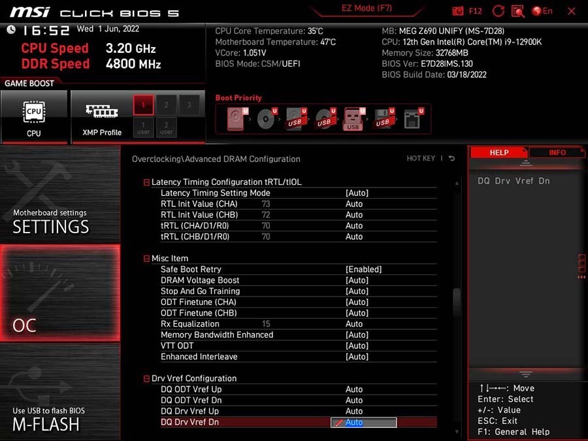Image resolution: width=588 pixels, height=441 pixels.
Task: Enable XMP profile 1
Action: tap(143, 105)
